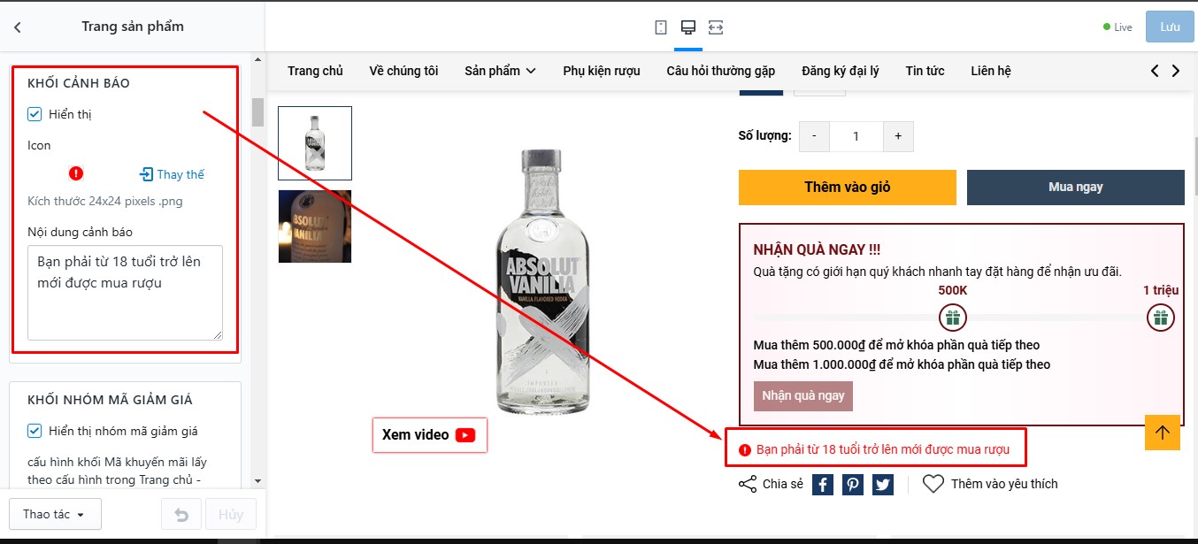Click the 1 triệu gift milestone icon
This screenshot has width=1198, height=544.
click(x=1161, y=318)
